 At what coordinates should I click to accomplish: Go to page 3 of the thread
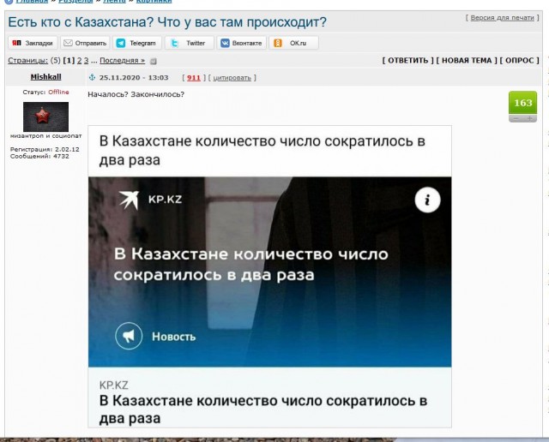pyautogui.click(x=86, y=61)
